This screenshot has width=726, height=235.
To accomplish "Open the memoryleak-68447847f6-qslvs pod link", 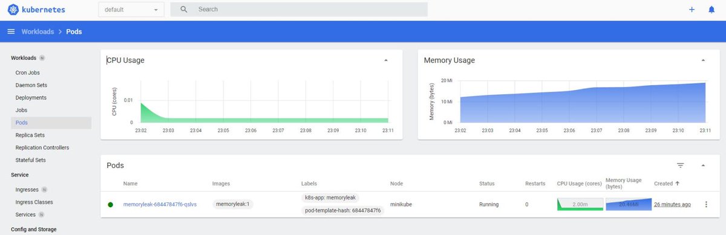I will point(160,204).
